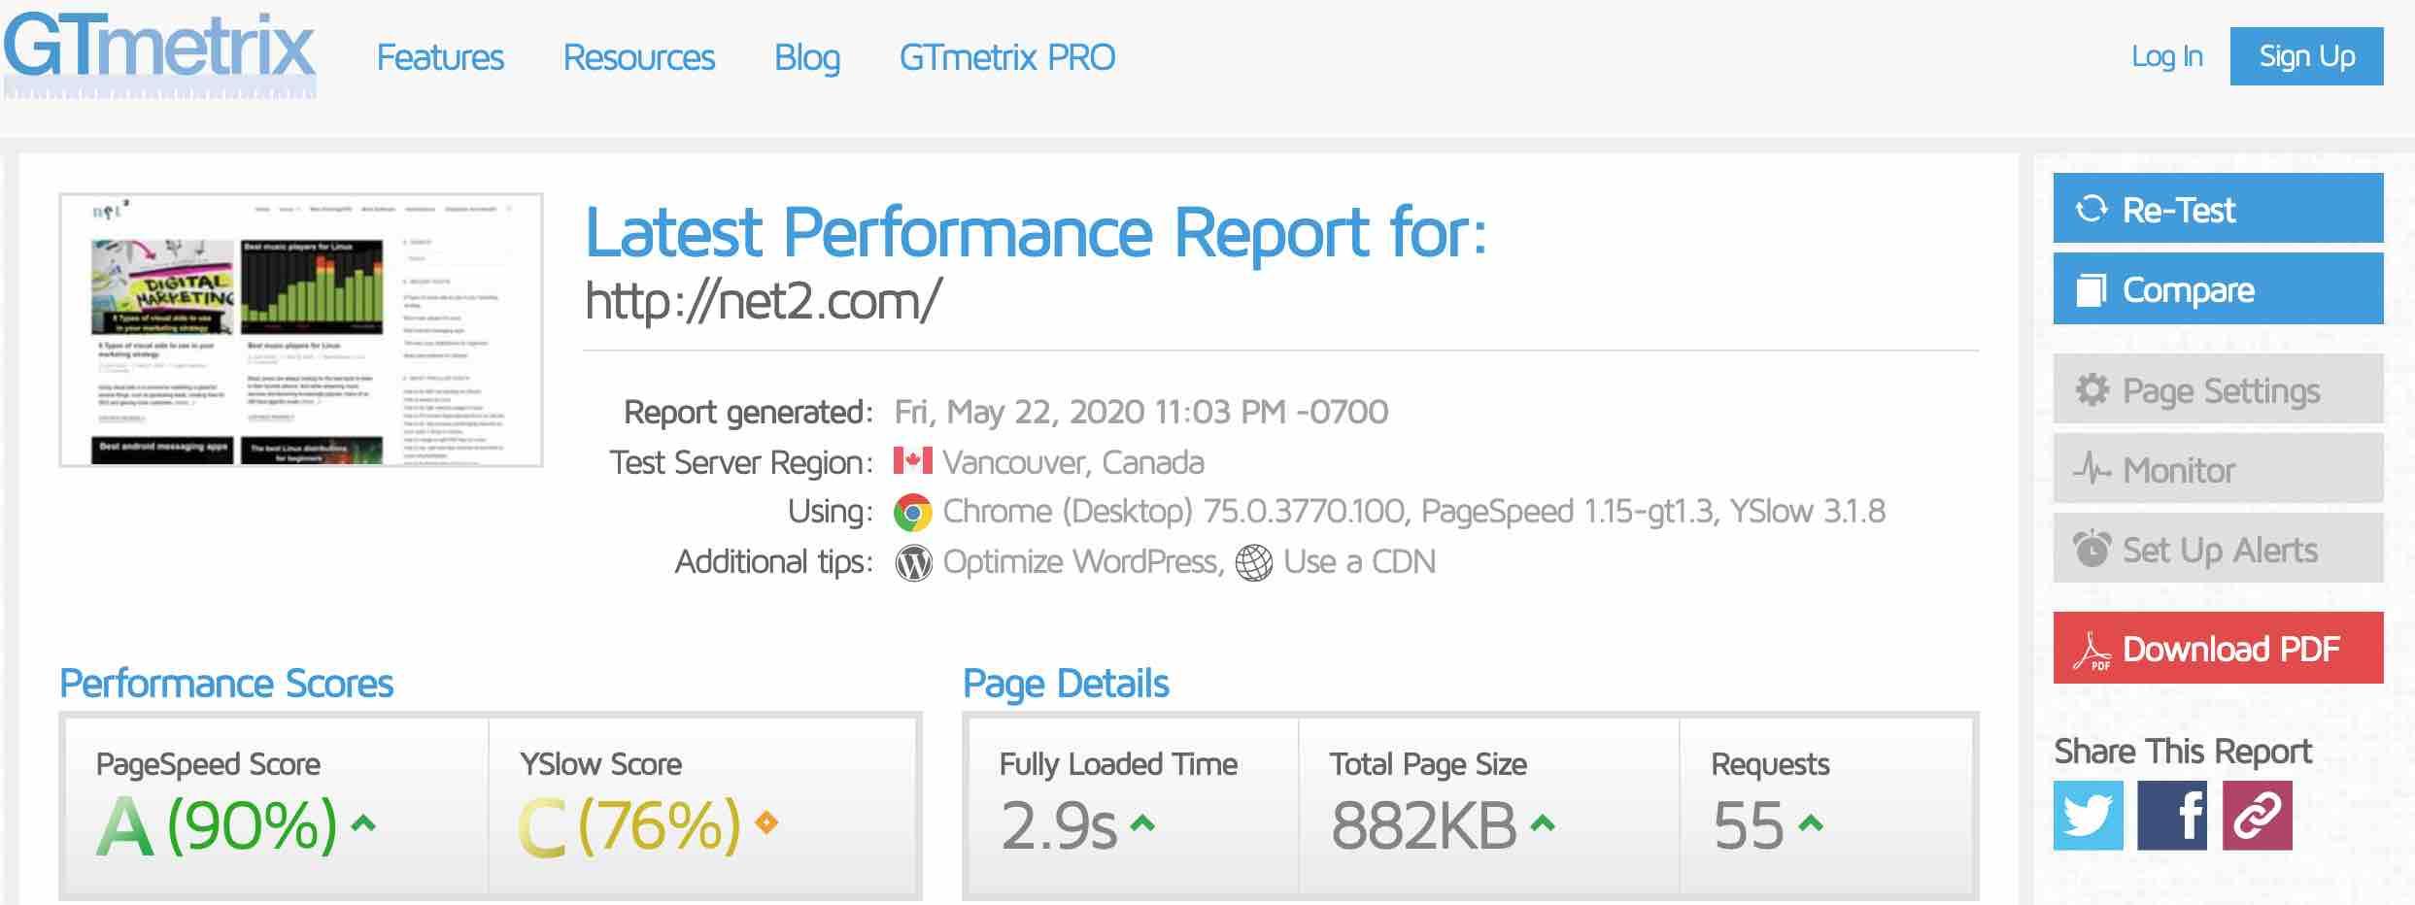The image size is (2415, 905).
Task: Click the Monitor button
Action: (2219, 469)
